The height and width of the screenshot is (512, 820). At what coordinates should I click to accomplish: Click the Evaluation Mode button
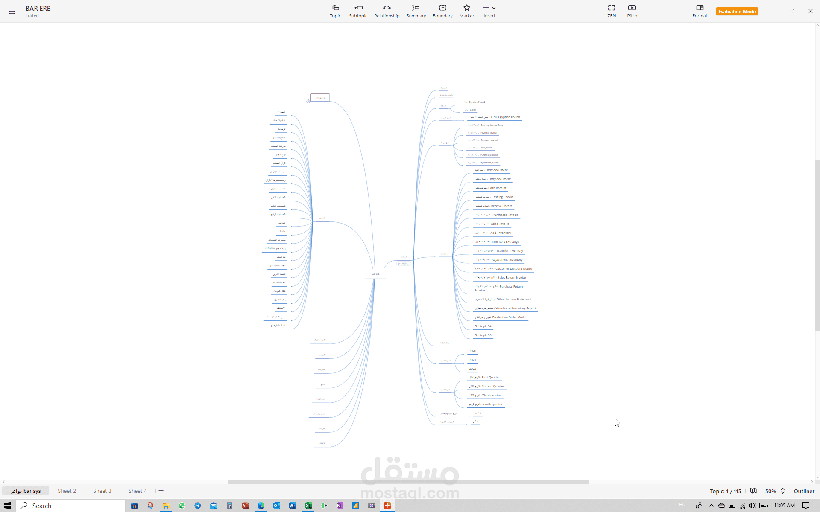(x=737, y=12)
